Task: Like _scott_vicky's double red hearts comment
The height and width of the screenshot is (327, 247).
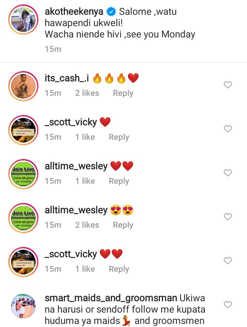Action: point(228,261)
